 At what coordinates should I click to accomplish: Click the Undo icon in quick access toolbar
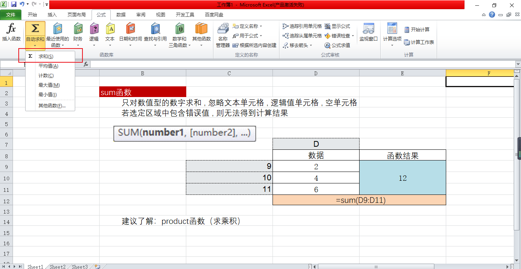22,5
